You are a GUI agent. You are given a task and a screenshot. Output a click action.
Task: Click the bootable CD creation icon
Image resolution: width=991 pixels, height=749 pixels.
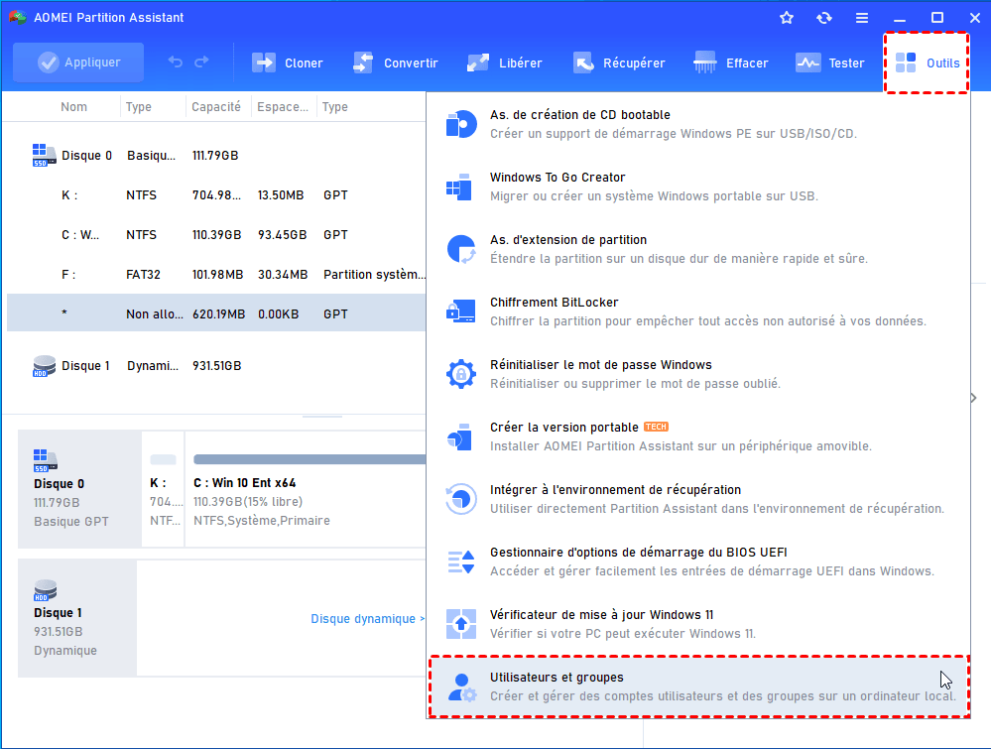pyautogui.click(x=461, y=124)
